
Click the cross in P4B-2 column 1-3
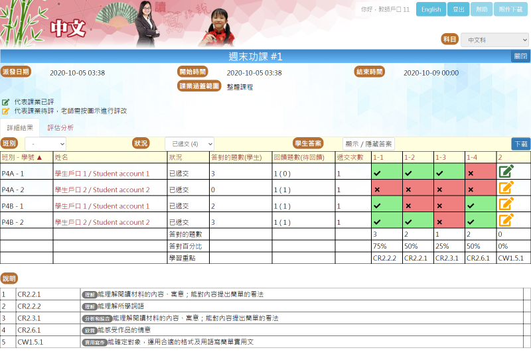click(439, 222)
